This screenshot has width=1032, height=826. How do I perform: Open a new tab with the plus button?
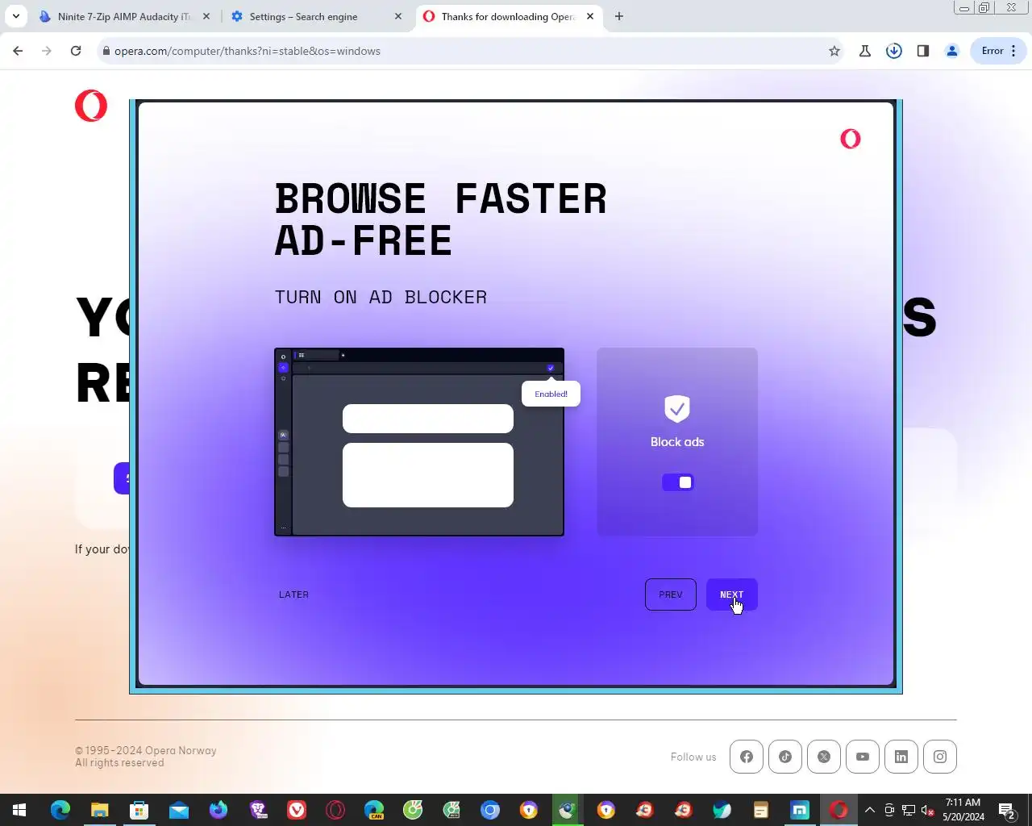pyautogui.click(x=619, y=16)
